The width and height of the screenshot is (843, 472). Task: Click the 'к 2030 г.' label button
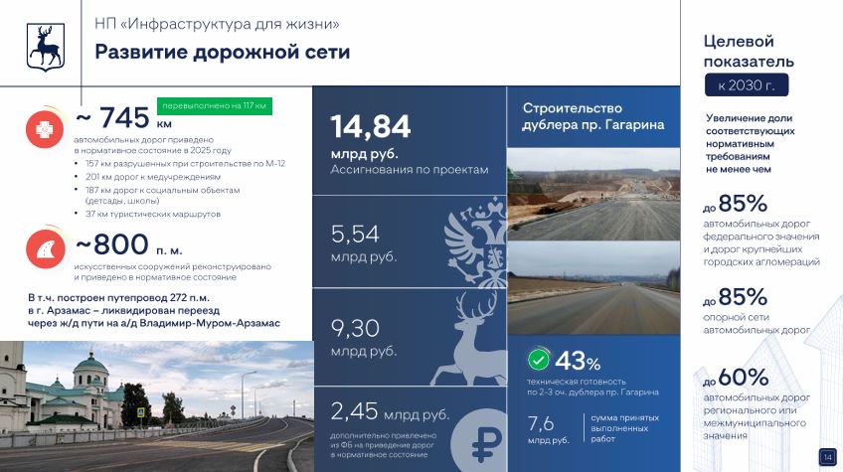click(746, 85)
